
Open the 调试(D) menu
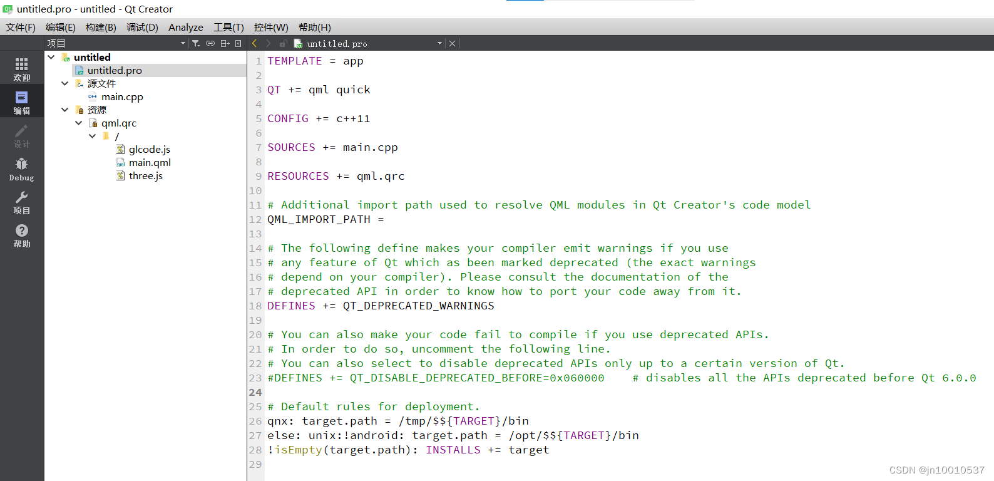click(142, 27)
